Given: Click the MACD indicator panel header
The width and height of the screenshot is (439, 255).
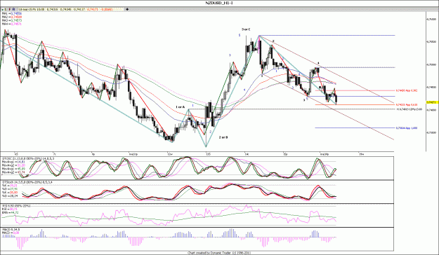Looking at the screenshot, I should pos(11,230).
